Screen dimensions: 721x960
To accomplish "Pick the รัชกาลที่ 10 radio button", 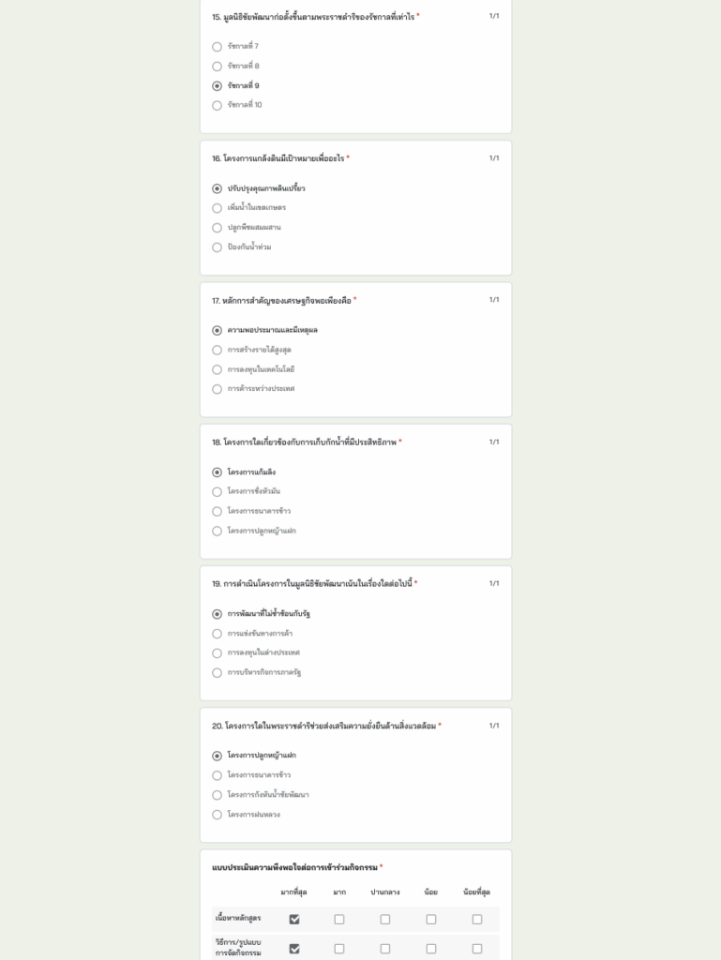I will click(x=218, y=106).
